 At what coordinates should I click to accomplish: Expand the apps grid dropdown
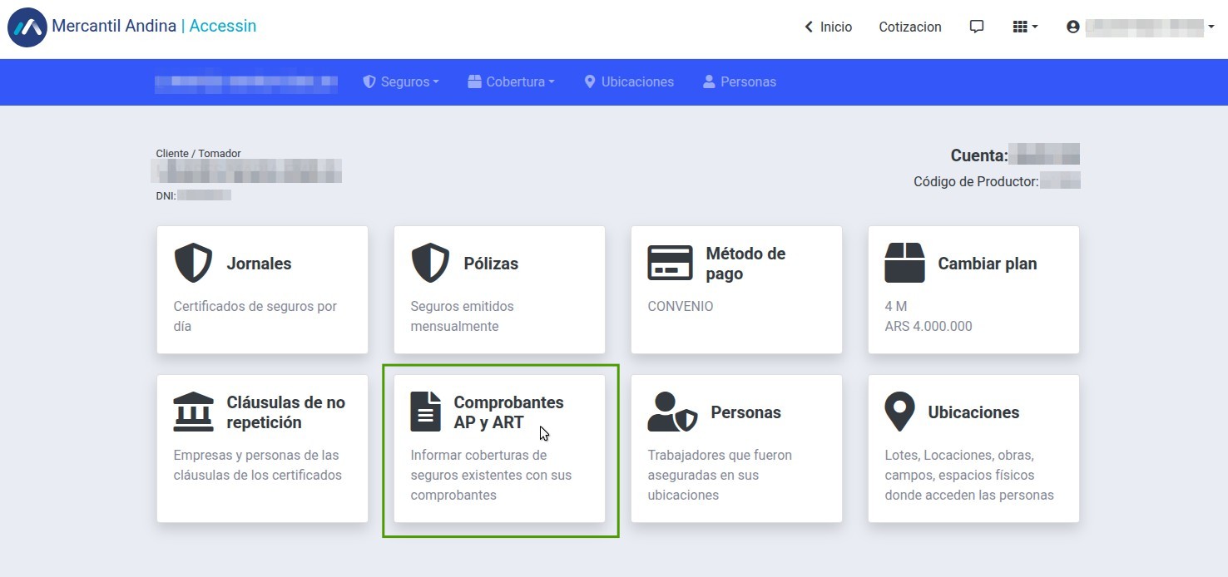pyautogui.click(x=1025, y=27)
